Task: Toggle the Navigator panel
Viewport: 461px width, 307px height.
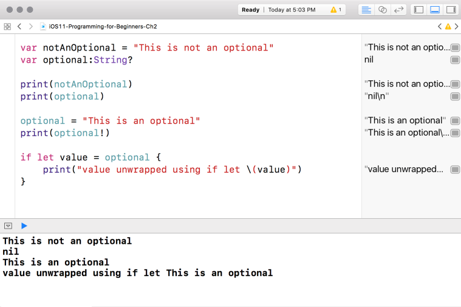Action: click(418, 10)
